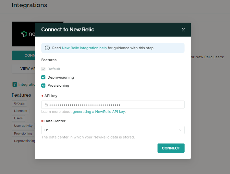
Task: Click the Integrations page heading
Action: [29, 5]
